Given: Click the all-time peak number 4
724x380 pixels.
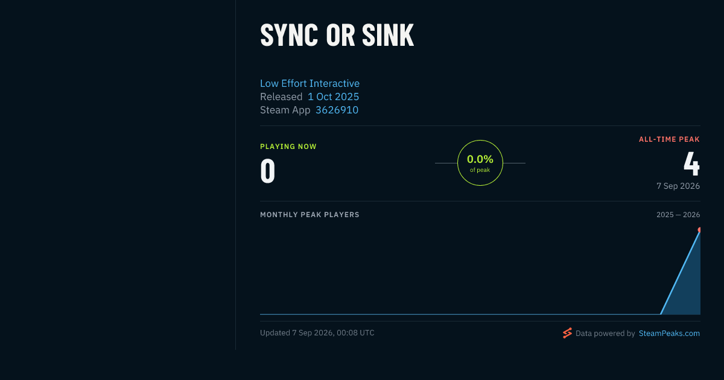Looking at the screenshot, I should (691, 163).
